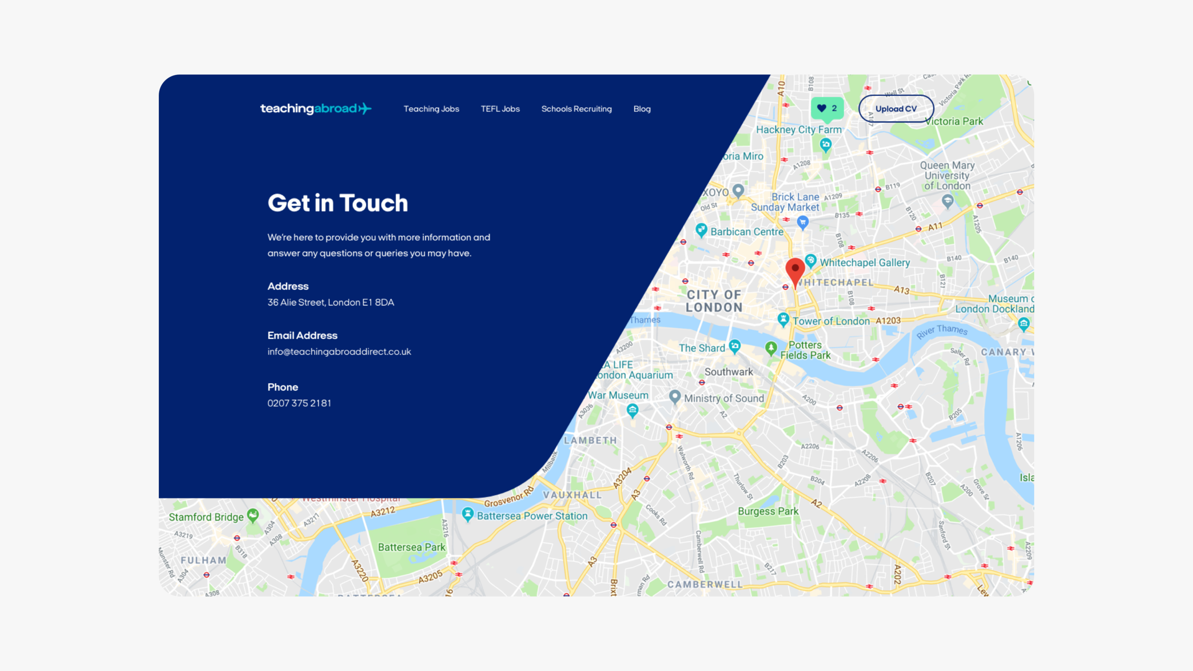Click the CITY OF LONDON map label

(x=714, y=301)
